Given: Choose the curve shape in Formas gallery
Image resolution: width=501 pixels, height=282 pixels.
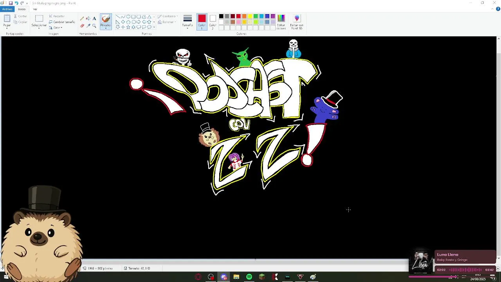Looking at the screenshot, I should click(123, 16).
